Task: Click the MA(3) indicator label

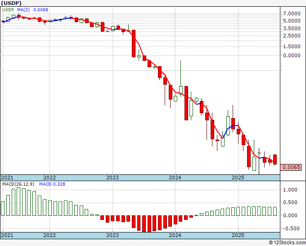Action: click(x=23, y=10)
